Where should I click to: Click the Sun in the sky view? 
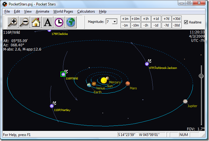coord(104,81)
